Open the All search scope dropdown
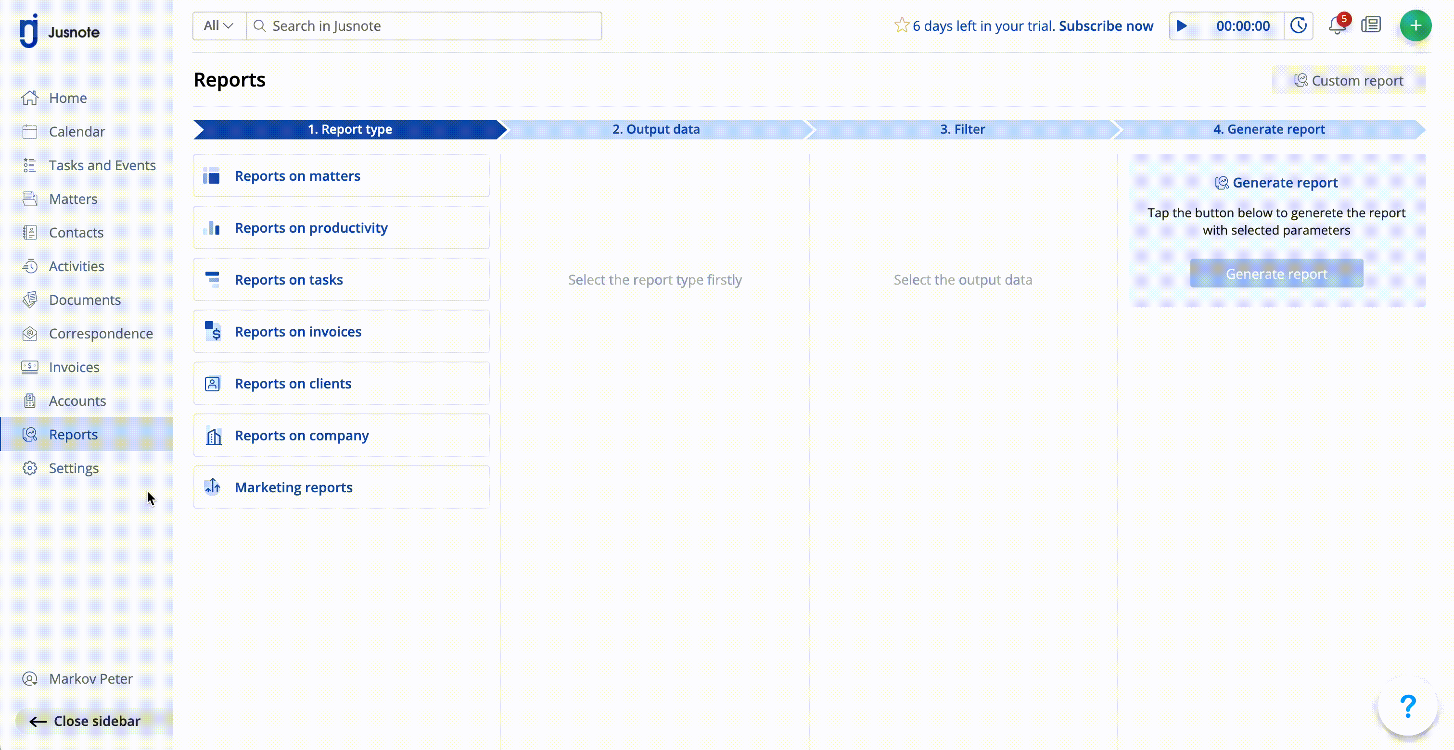This screenshot has width=1454, height=750. pyautogui.click(x=219, y=25)
